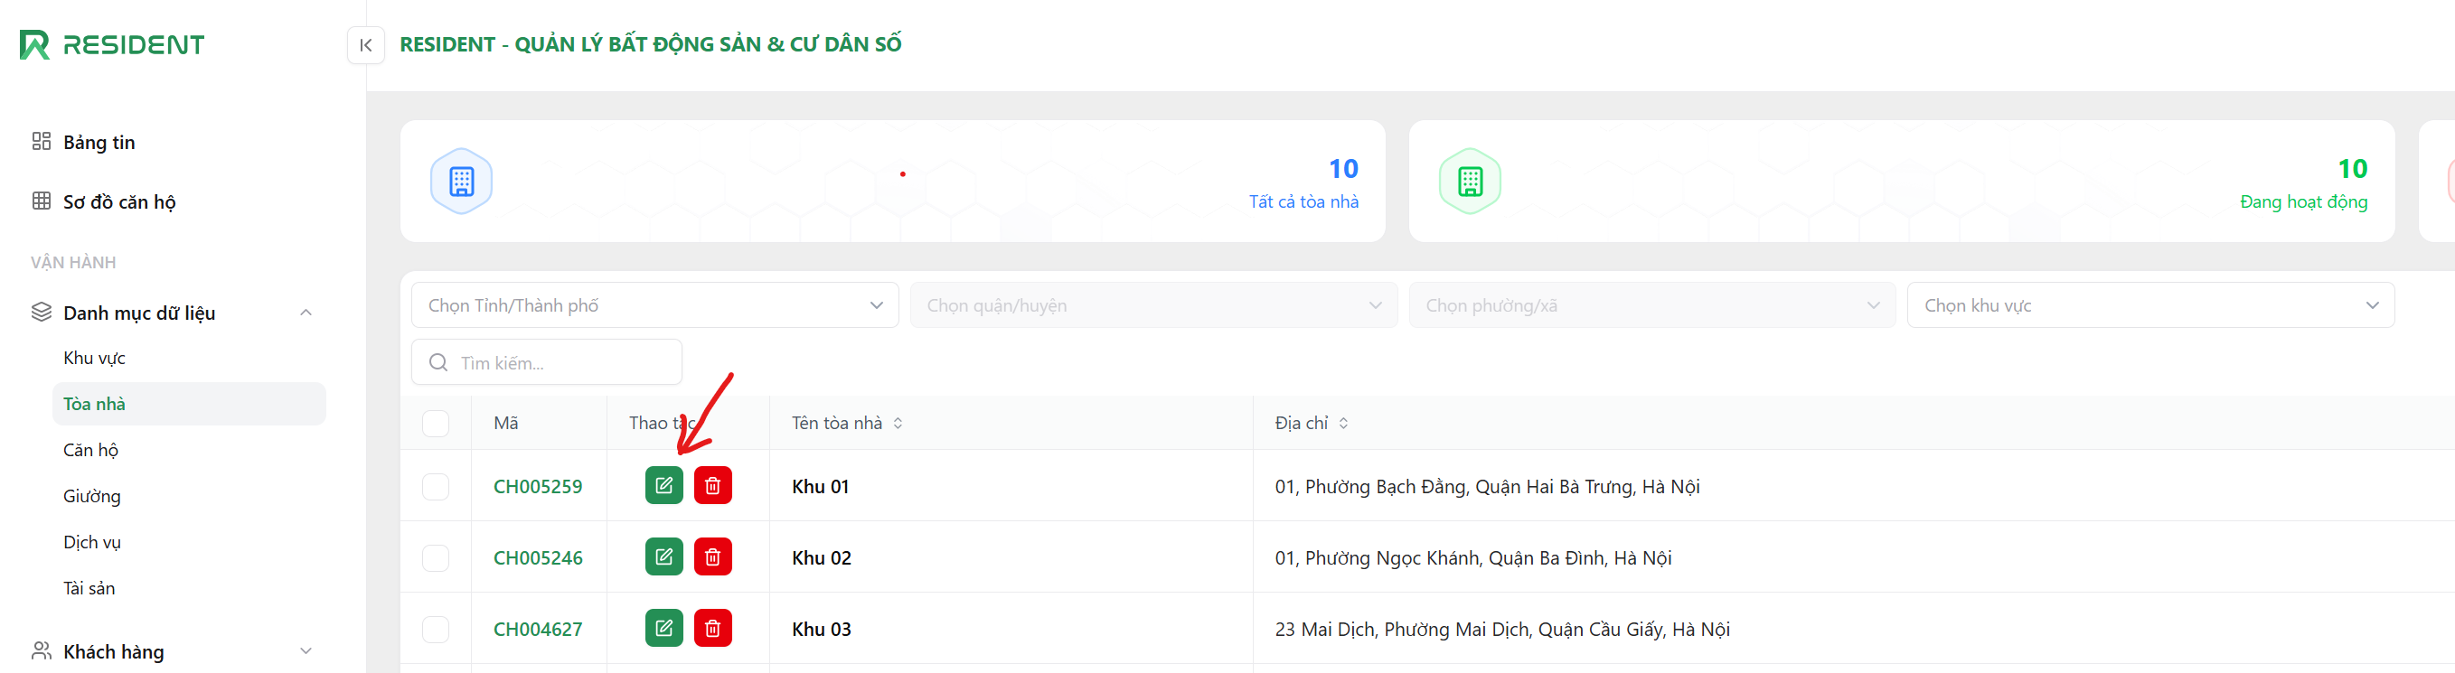Go to Căn hộ in the sidebar
The width and height of the screenshot is (2455, 673).
point(90,450)
